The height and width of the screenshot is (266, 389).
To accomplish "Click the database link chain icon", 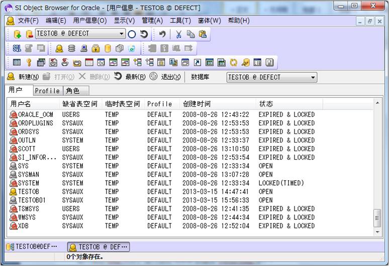I will click(245, 62).
